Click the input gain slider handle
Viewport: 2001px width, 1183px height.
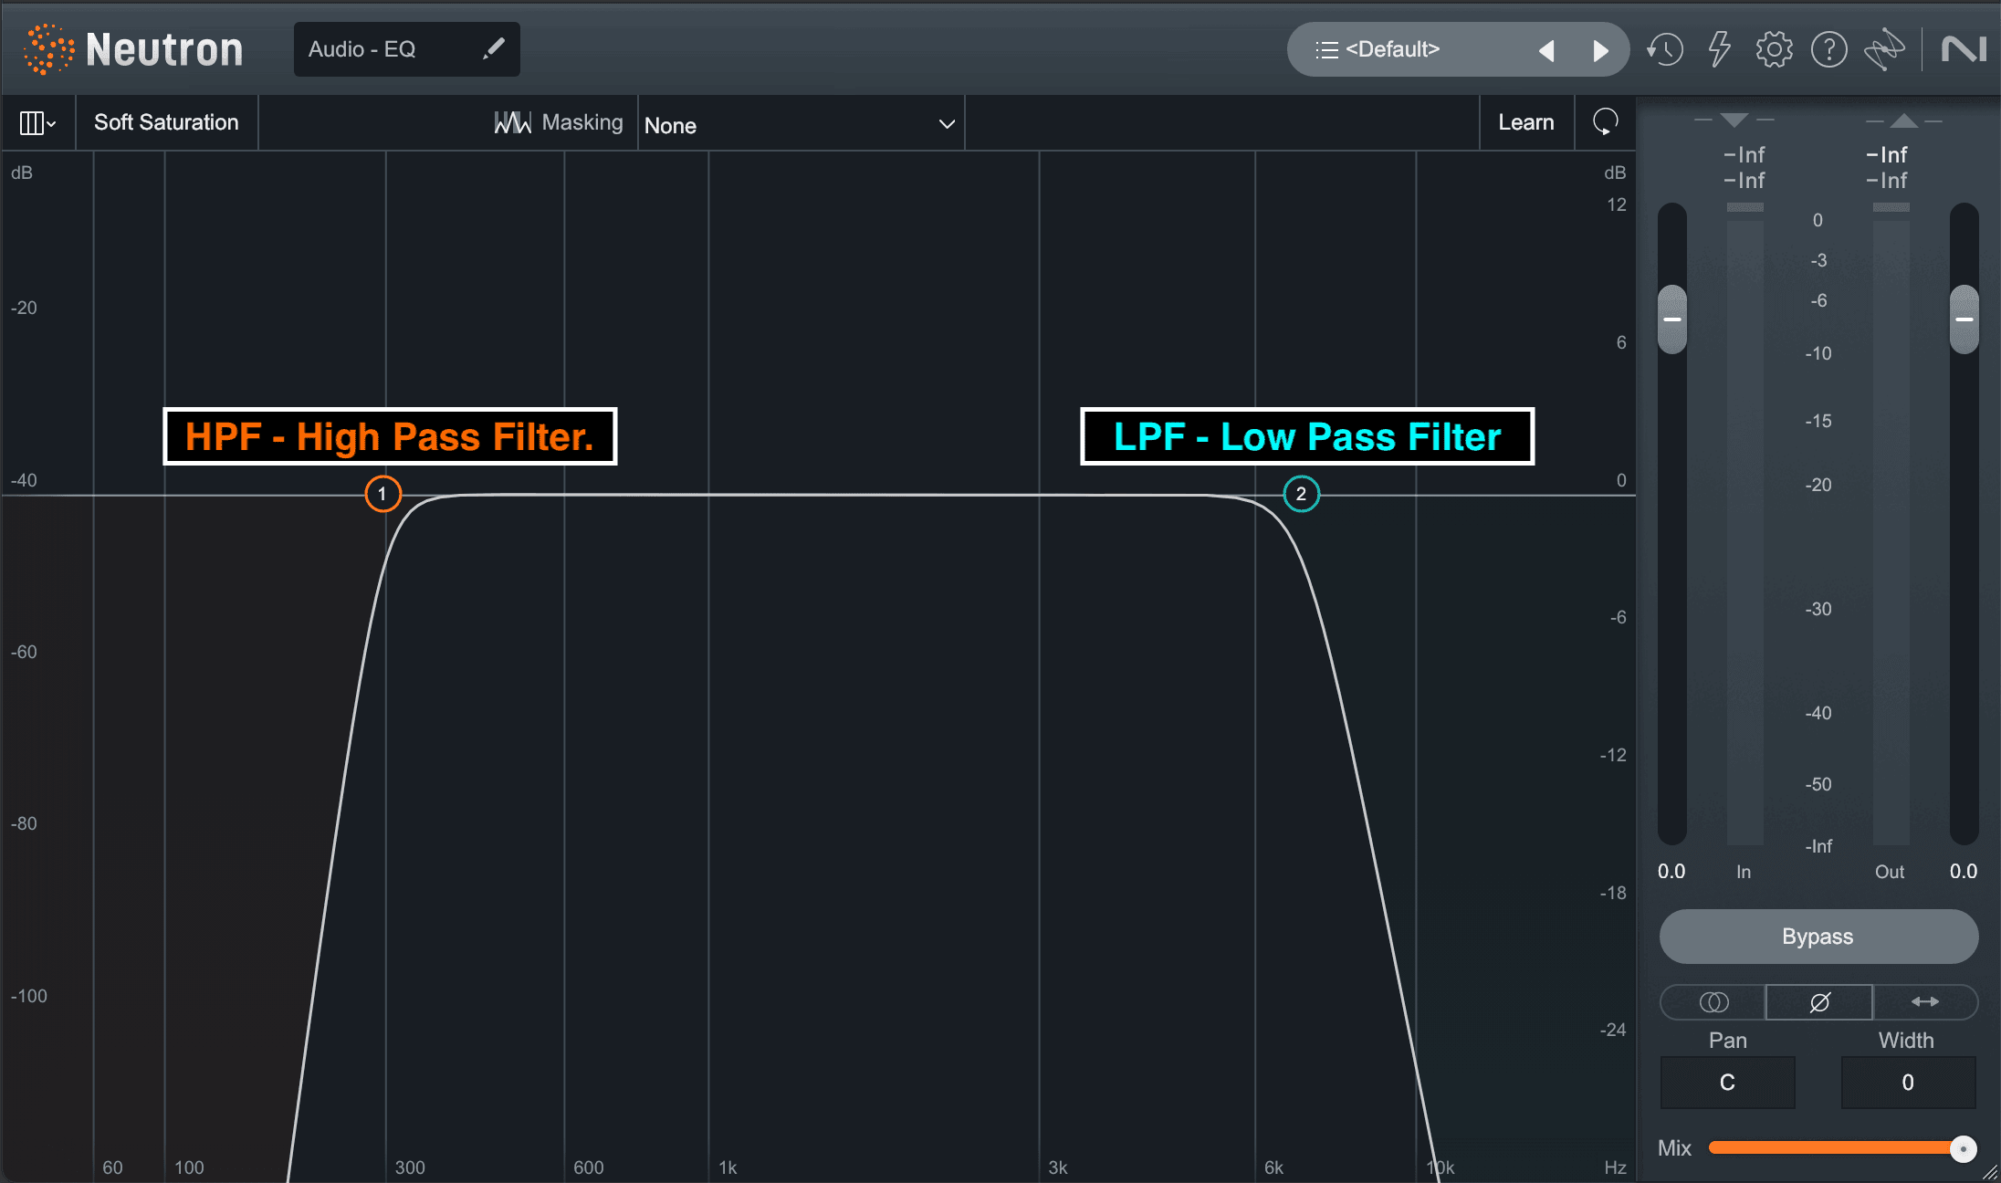[1672, 319]
